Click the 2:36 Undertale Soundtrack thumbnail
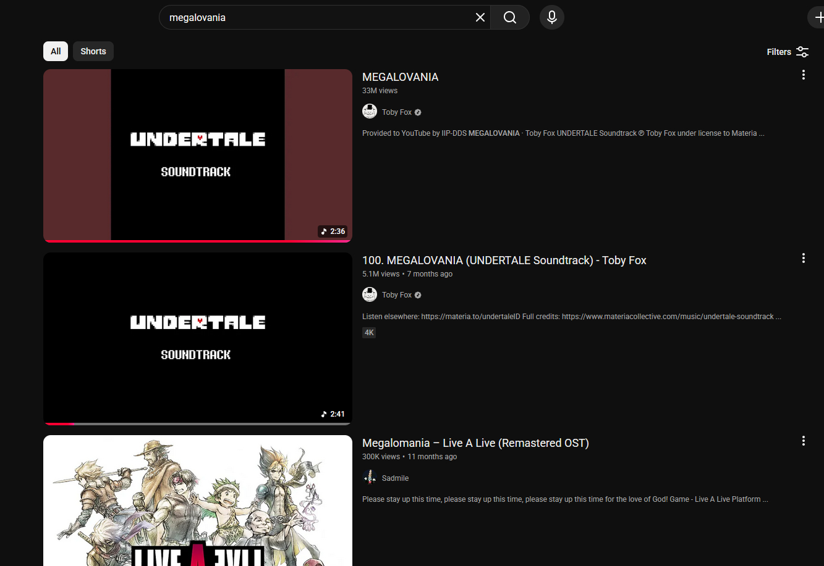This screenshot has height=566, width=824. 197,155
